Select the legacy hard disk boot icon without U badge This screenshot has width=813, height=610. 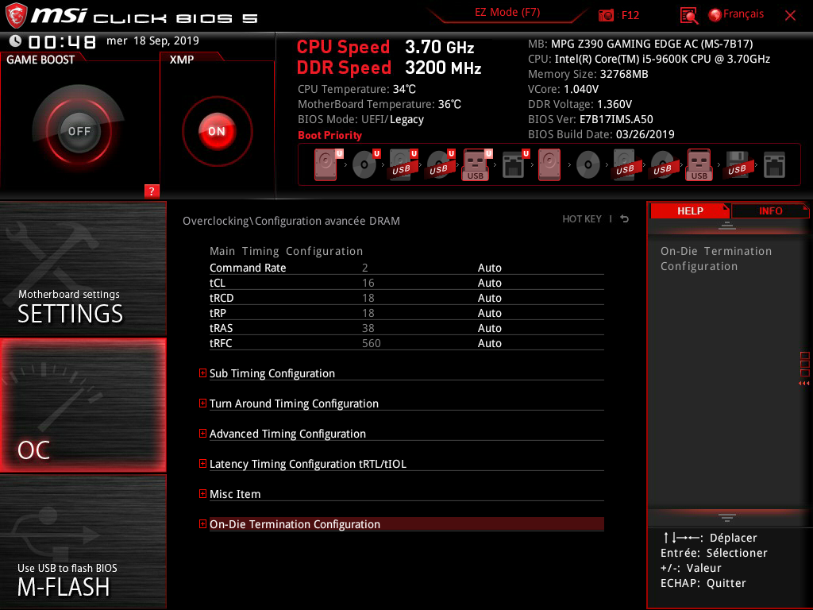pyautogui.click(x=549, y=164)
